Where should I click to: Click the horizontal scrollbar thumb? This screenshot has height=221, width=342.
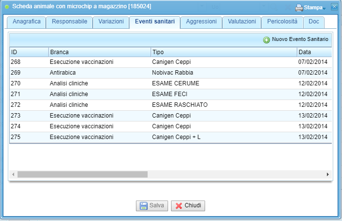[x=82, y=175]
